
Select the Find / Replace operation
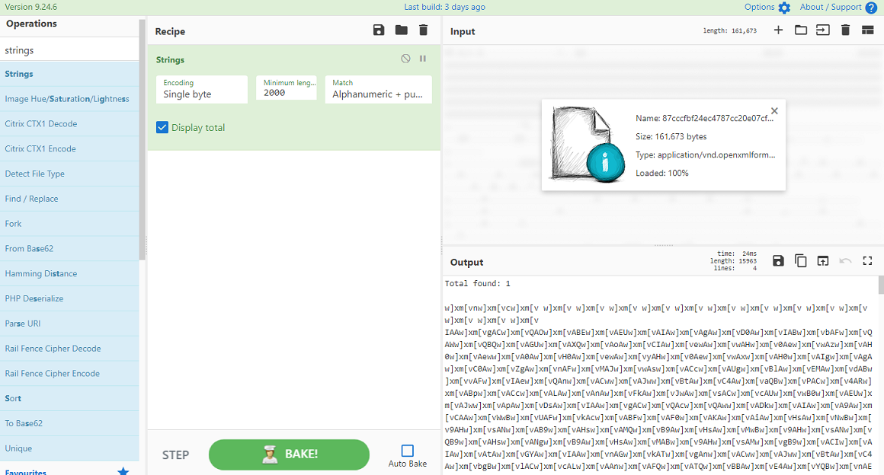pyautogui.click(x=69, y=199)
